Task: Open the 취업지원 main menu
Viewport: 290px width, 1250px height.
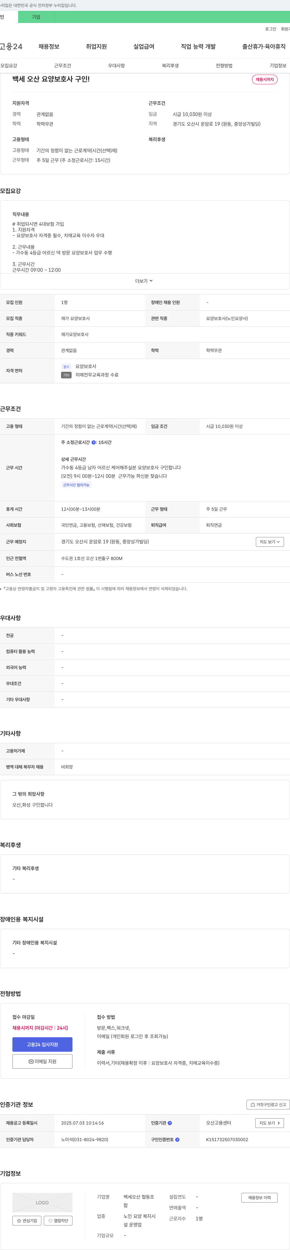Action: (x=96, y=47)
